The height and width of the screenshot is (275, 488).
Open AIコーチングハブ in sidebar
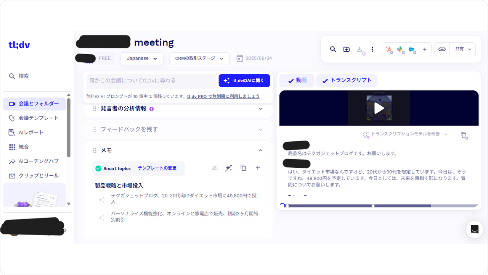pos(34,161)
